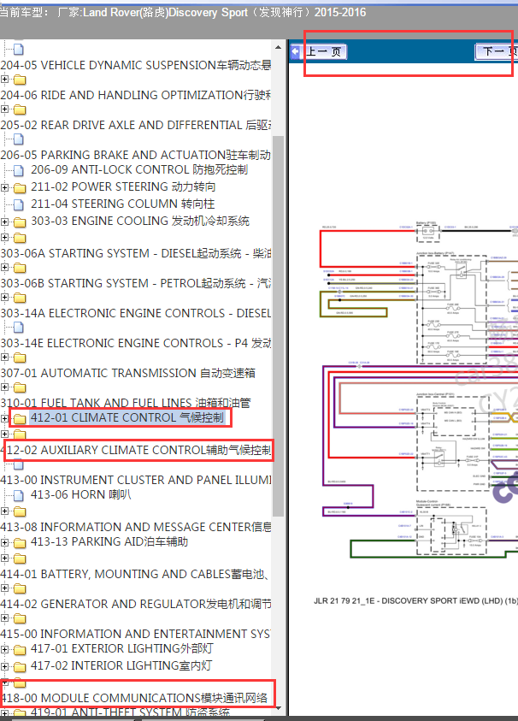This screenshot has height=721, width=518.
Task: Click the tree panel scrollbar down arrow
Action: 278,710
